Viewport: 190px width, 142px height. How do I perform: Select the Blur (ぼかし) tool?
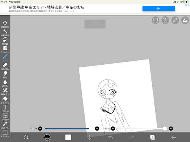click(5, 83)
